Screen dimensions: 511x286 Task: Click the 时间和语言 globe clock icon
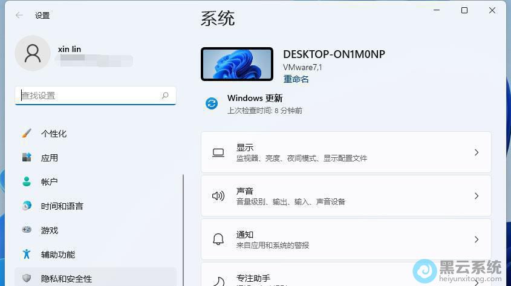pos(27,206)
